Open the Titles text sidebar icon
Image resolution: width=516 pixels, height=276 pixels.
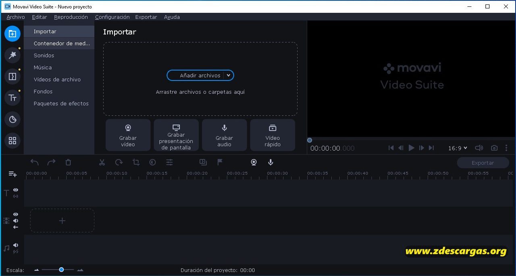pyautogui.click(x=12, y=98)
